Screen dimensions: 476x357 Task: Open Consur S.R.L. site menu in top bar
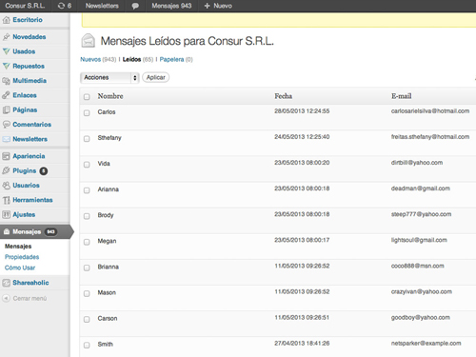click(25, 6)
